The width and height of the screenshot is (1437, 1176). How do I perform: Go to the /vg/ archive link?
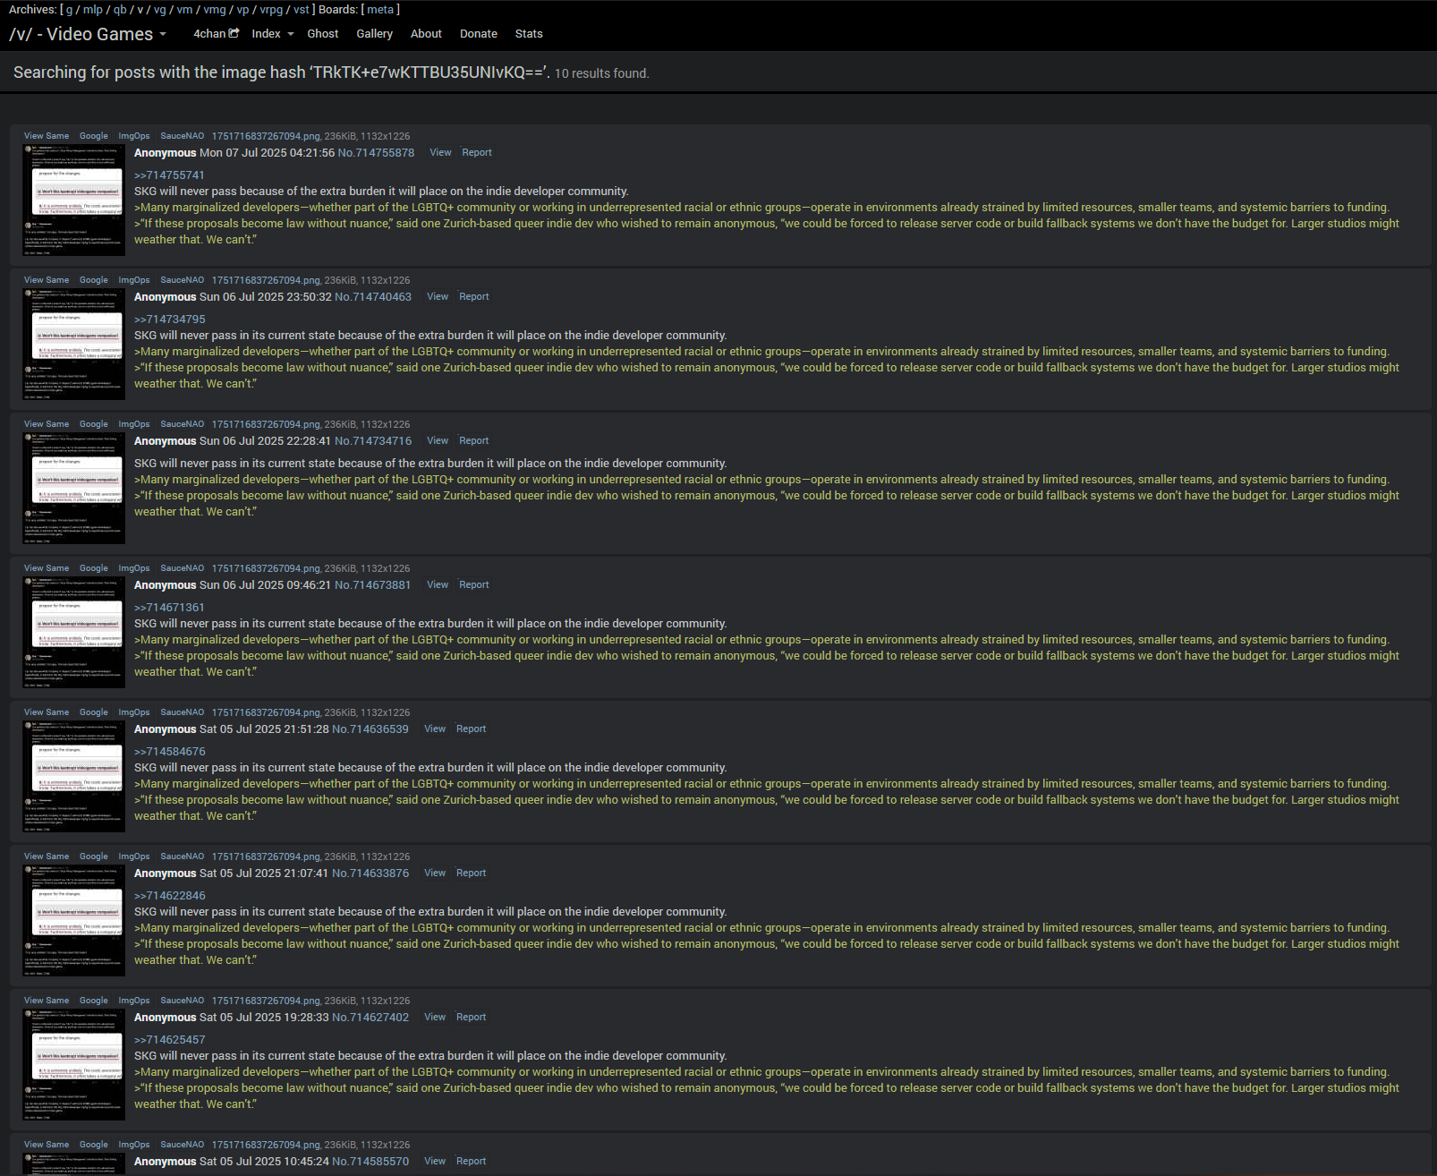pos(160,10)
